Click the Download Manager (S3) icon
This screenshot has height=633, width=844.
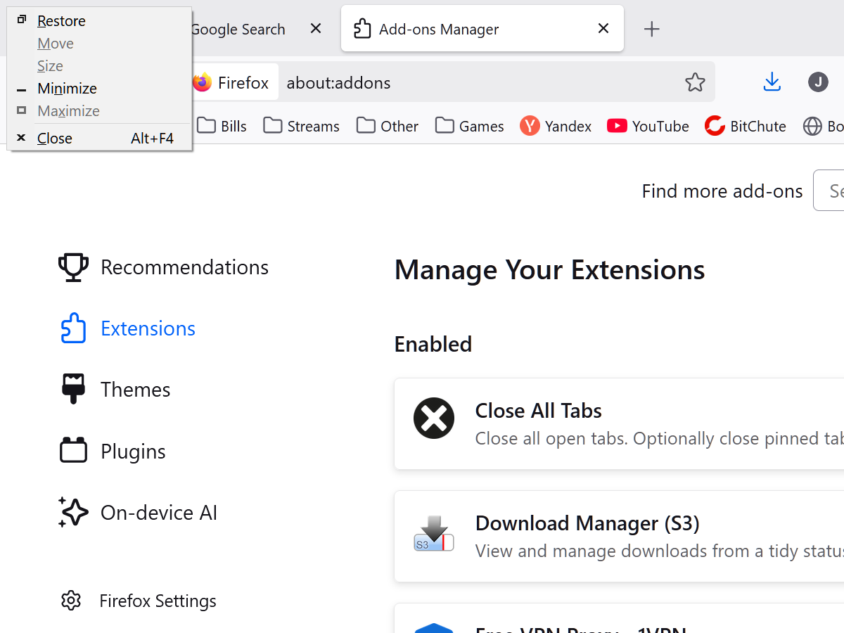click(x=434, y=534)
